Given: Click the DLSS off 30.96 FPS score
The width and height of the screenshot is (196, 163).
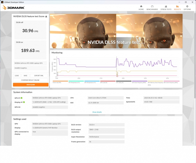Looking at the screenshot, I should pos(30,30).
